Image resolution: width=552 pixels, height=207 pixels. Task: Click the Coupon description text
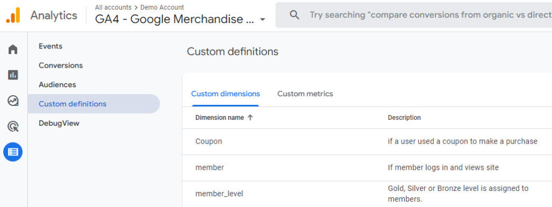pos(463,141)
